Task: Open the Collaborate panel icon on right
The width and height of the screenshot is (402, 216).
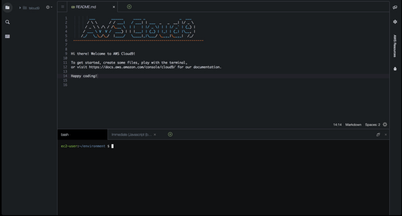Action: pos(395,7)
